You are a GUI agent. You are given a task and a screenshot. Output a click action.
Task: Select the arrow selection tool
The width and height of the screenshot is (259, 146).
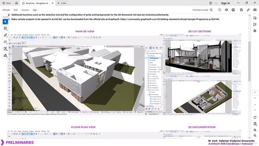tap(5, 21)
